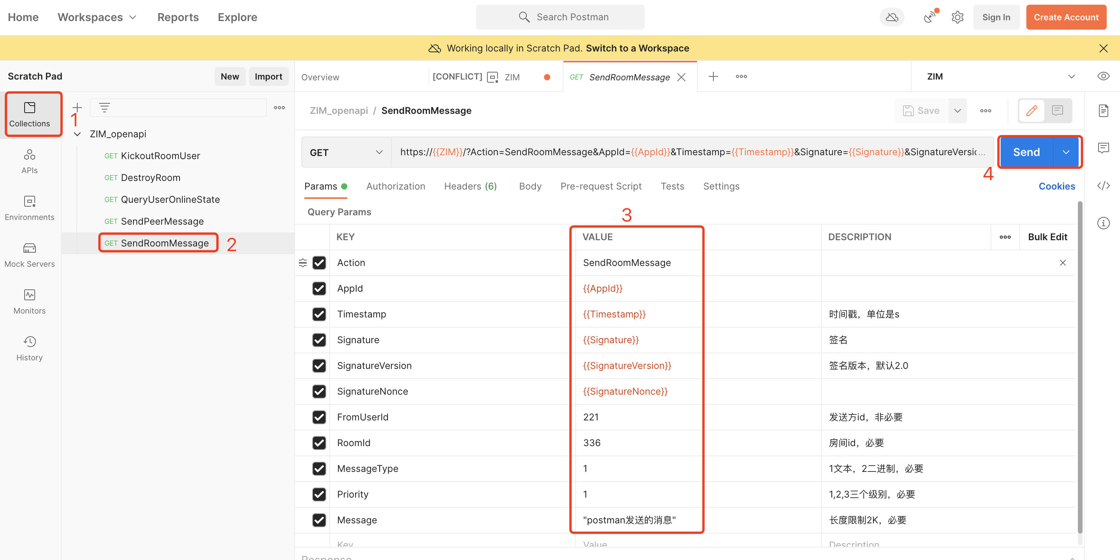Open collections view more options
The height and width of the screenshot is (560, 1120).
[x=279, y=107]
